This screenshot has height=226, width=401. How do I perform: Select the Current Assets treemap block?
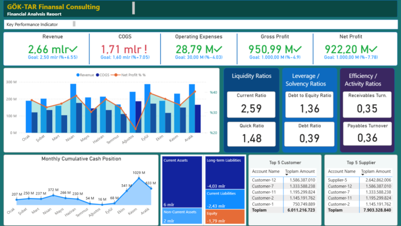[x=182, y=182]
